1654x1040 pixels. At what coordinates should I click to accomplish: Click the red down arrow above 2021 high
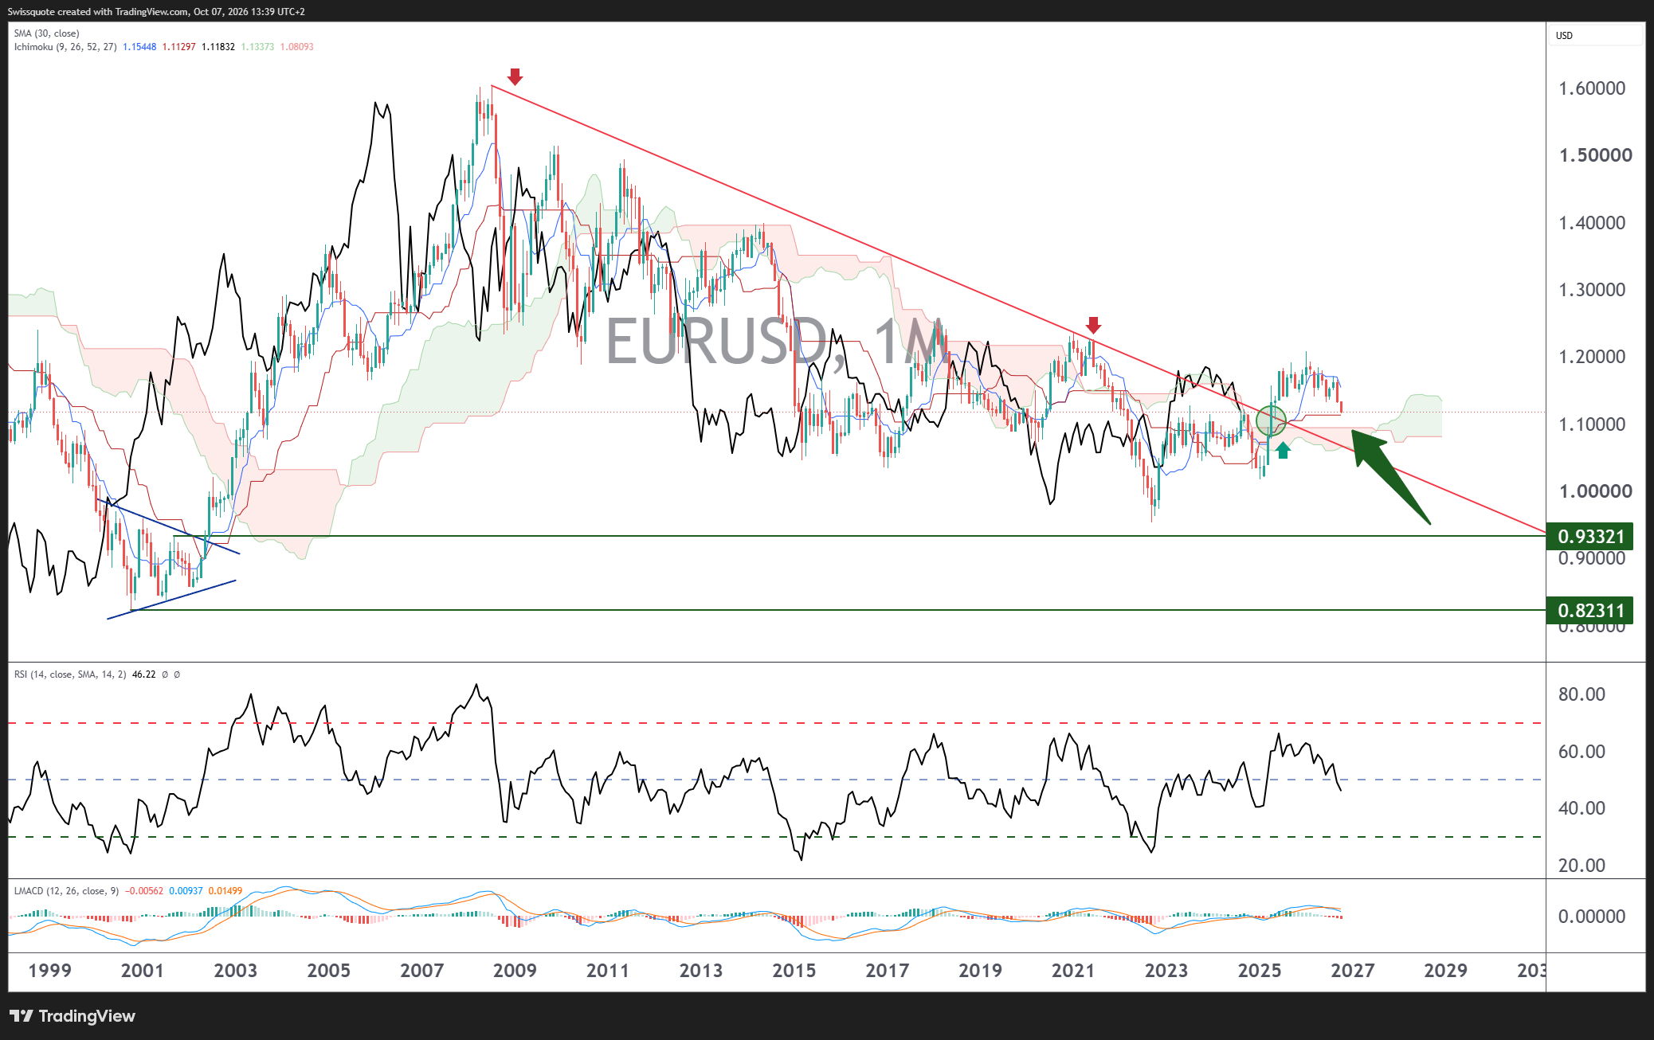1093,325
